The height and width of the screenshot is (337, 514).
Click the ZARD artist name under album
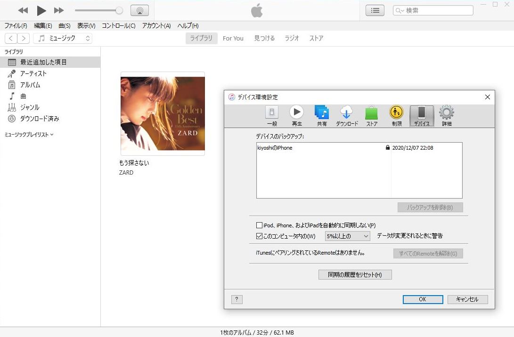[x=126, y=173]
